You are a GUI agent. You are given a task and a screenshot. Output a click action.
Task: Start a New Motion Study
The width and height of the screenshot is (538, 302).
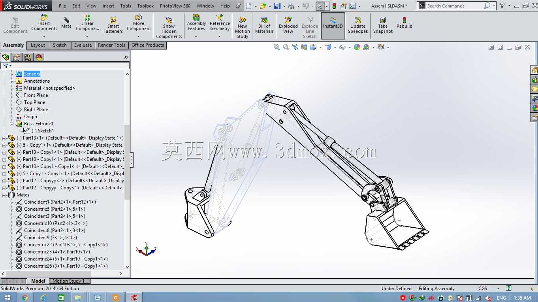click(243, 28)
